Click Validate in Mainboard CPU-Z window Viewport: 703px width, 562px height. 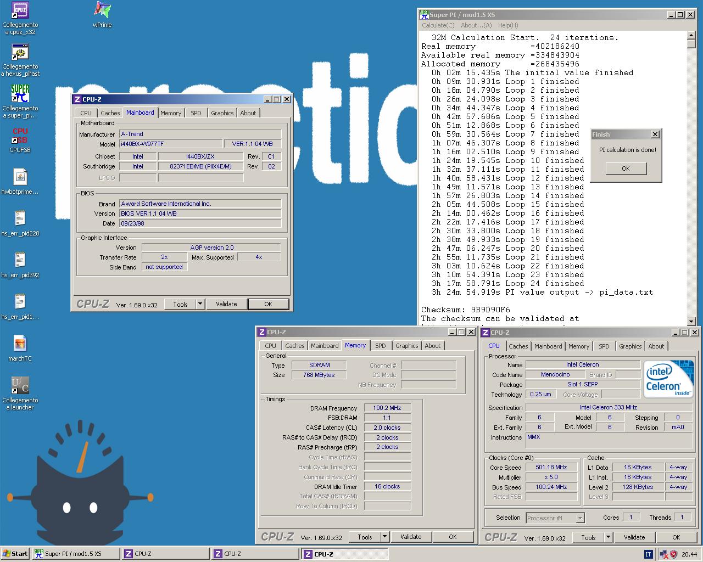226,304
